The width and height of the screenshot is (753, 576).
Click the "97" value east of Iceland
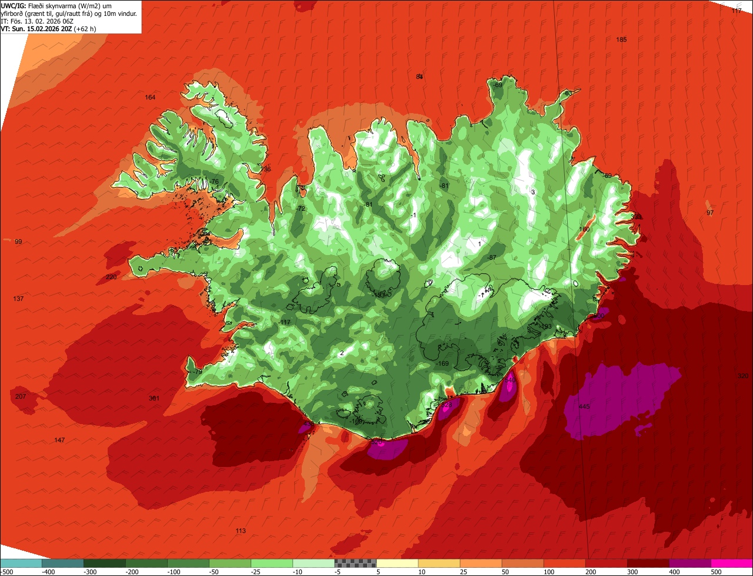[710, 213]
